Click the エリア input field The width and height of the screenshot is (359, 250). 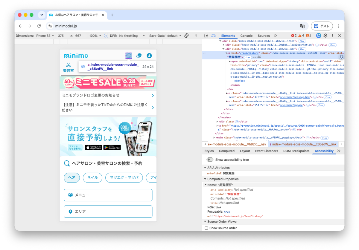pos(108,211)
